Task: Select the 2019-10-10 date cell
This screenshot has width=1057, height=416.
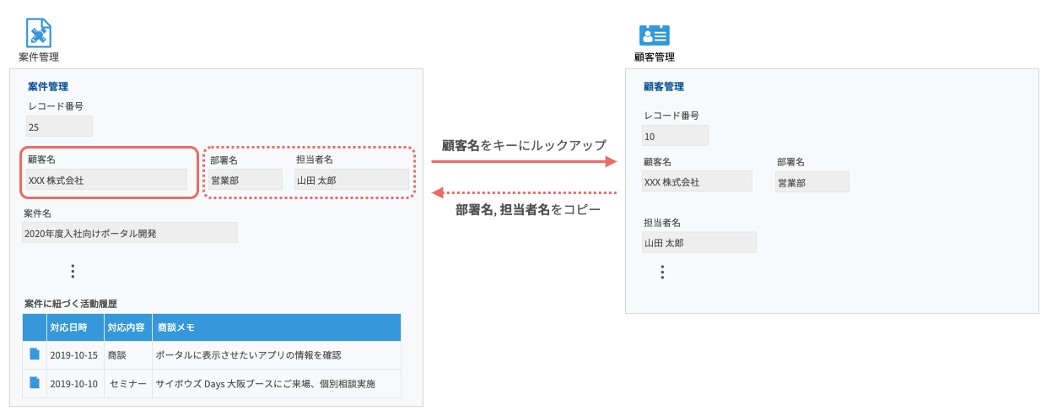Action: coord(74,384)
